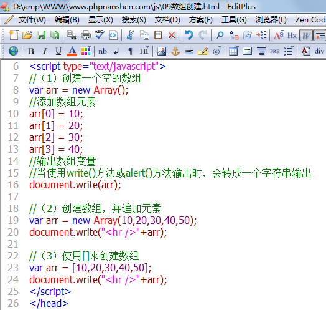
Task: Click the red X delete icon
Action: [x=172, y=35]
